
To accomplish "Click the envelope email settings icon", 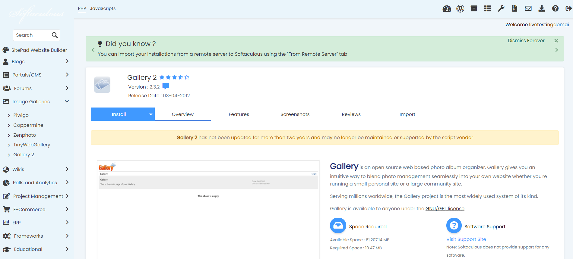I will (528, 9).
